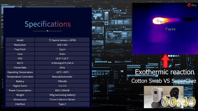Image resolution: width=198 pixels, height=111 pixels.
Task: Click the InfiRay logo in thermal view
Action: 192,5
